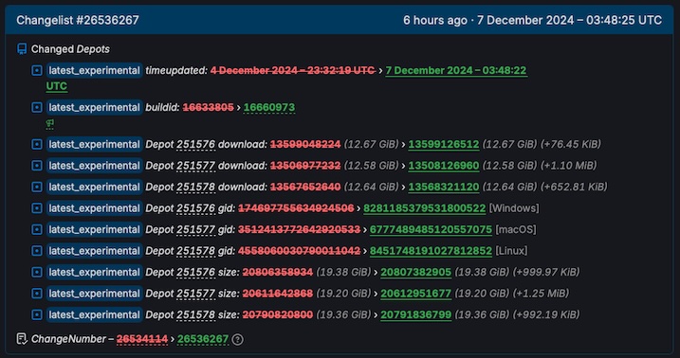The image size is (680, 358).
Task: Click the latest_experimental tag in the buildid row
Action: click(x=95, y=107)
